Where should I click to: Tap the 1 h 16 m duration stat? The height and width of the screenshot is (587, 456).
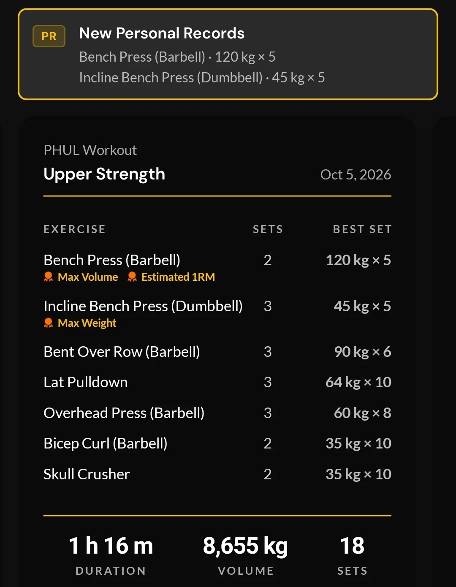[111, 554]
